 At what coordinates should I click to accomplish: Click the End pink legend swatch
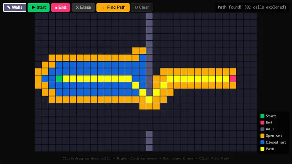(262, 123)
